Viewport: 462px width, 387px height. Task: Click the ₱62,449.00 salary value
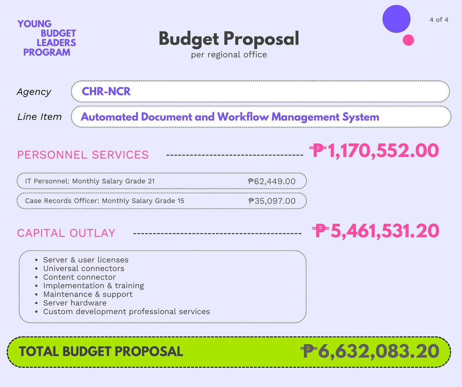[272, 181]
